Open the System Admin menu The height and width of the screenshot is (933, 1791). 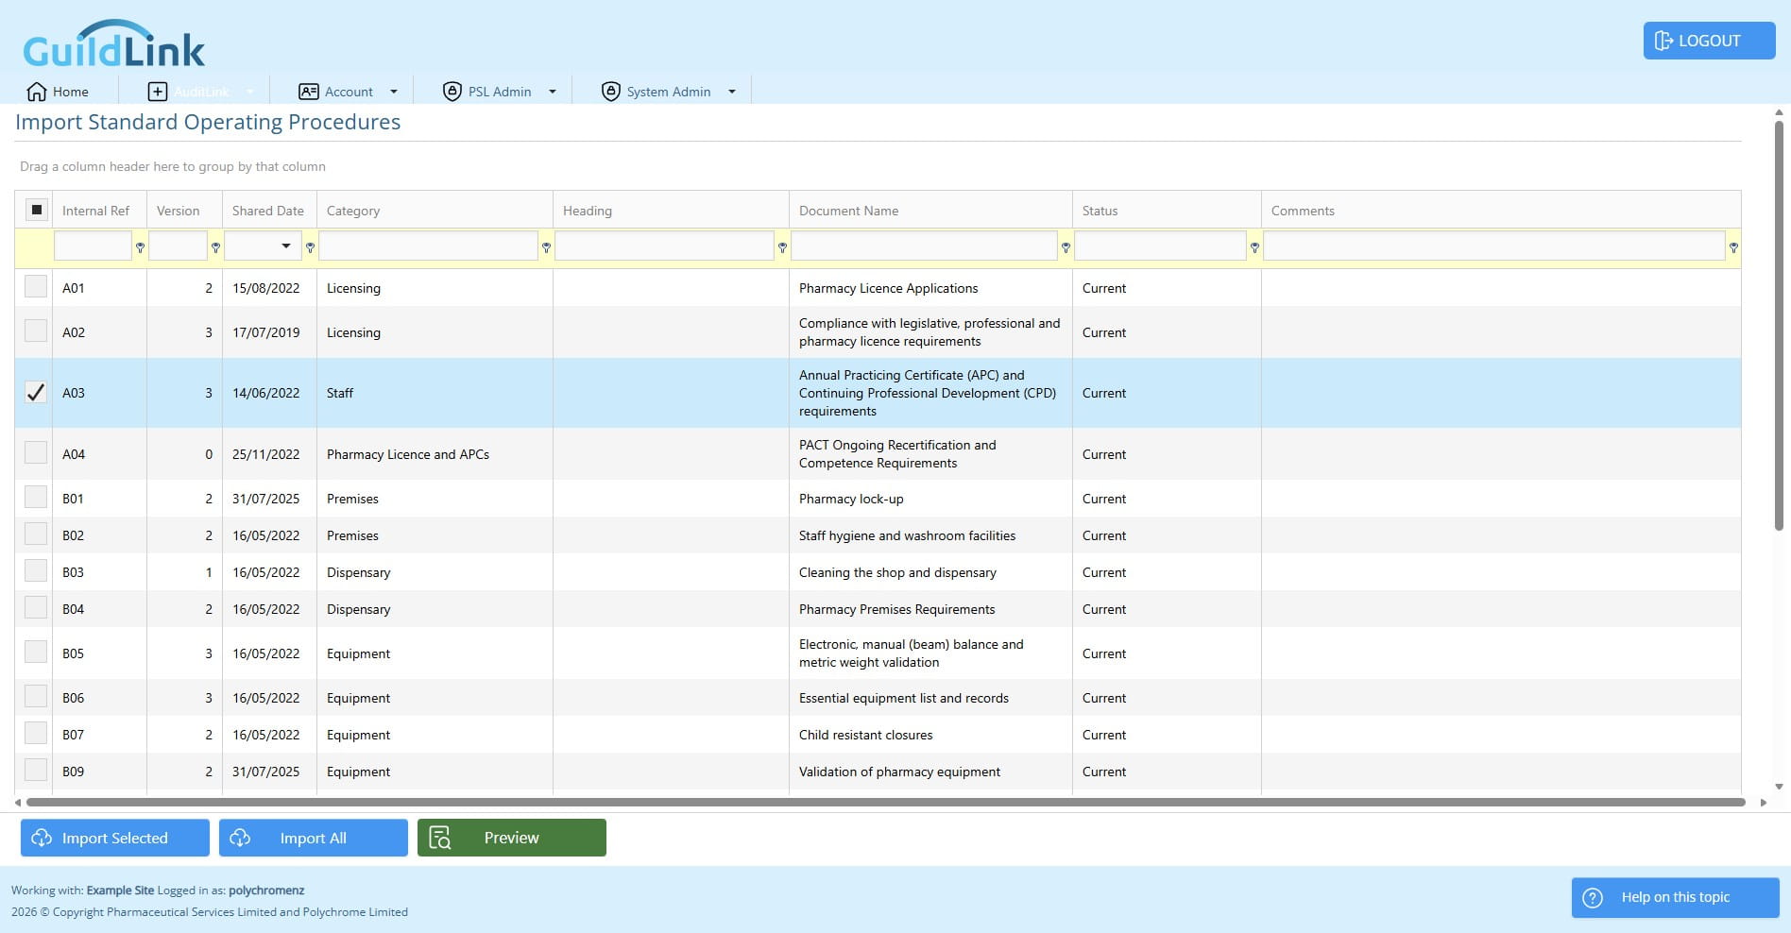[x=669, y=92]
